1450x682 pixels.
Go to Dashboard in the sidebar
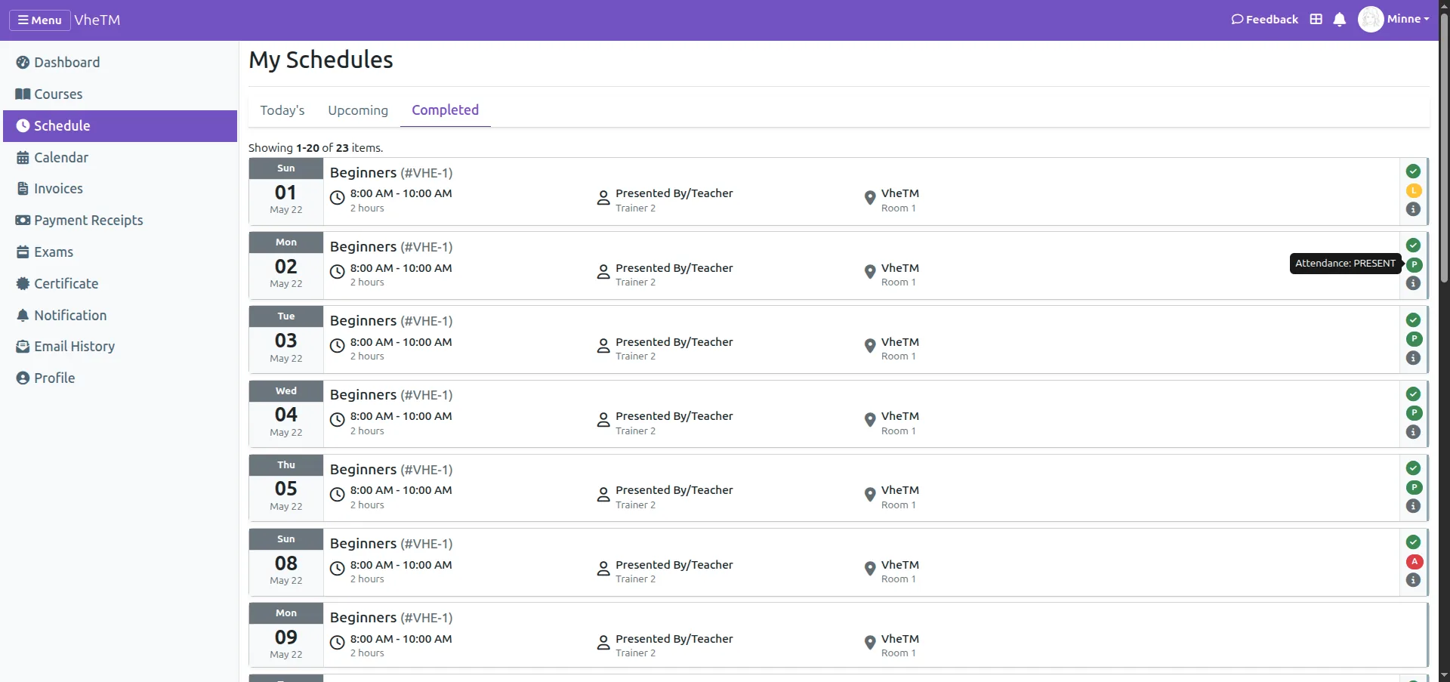[120, 63]
